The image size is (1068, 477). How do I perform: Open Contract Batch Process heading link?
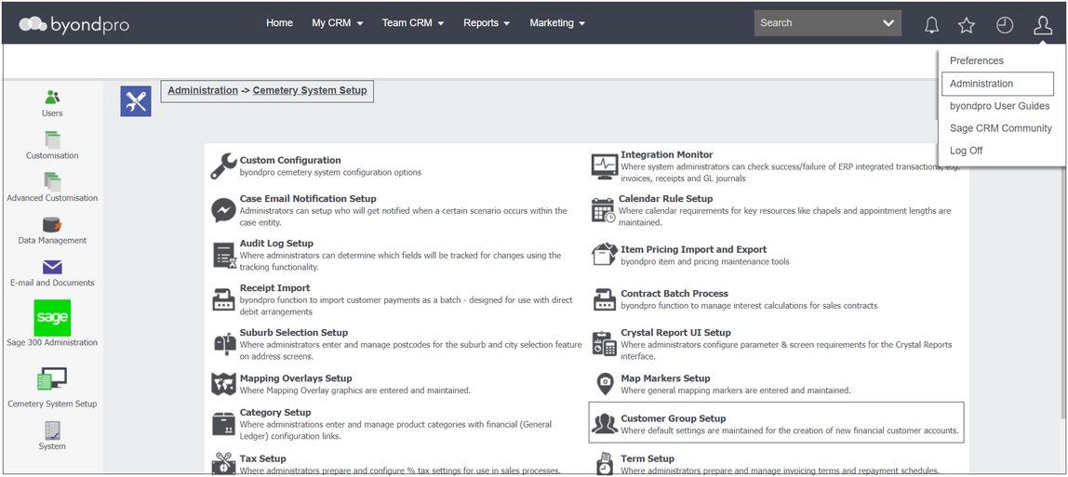(674, 293)
